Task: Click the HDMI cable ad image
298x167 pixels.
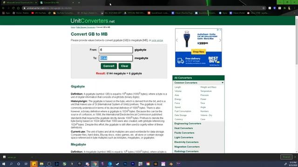Action: point(187,39)
